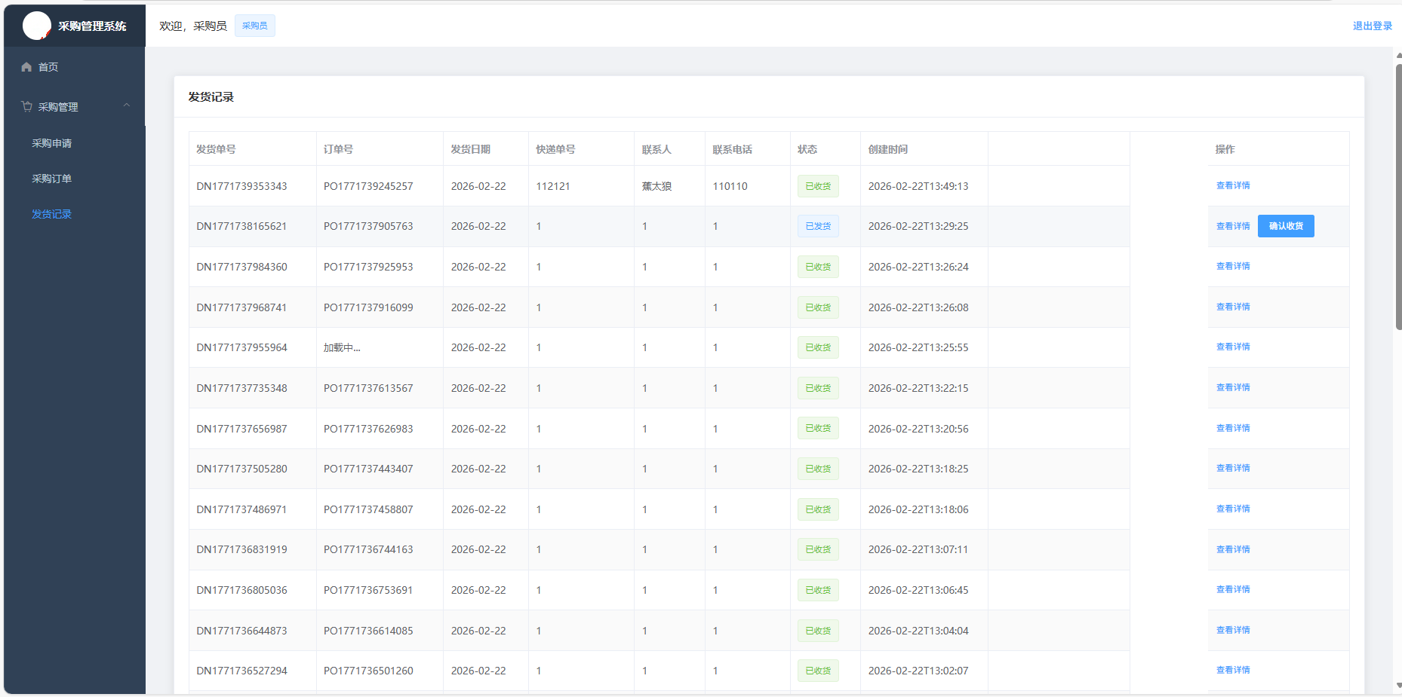Screen dimensions: 1402x697
Task: View details for DN1771737735348
Action: 1233,387
